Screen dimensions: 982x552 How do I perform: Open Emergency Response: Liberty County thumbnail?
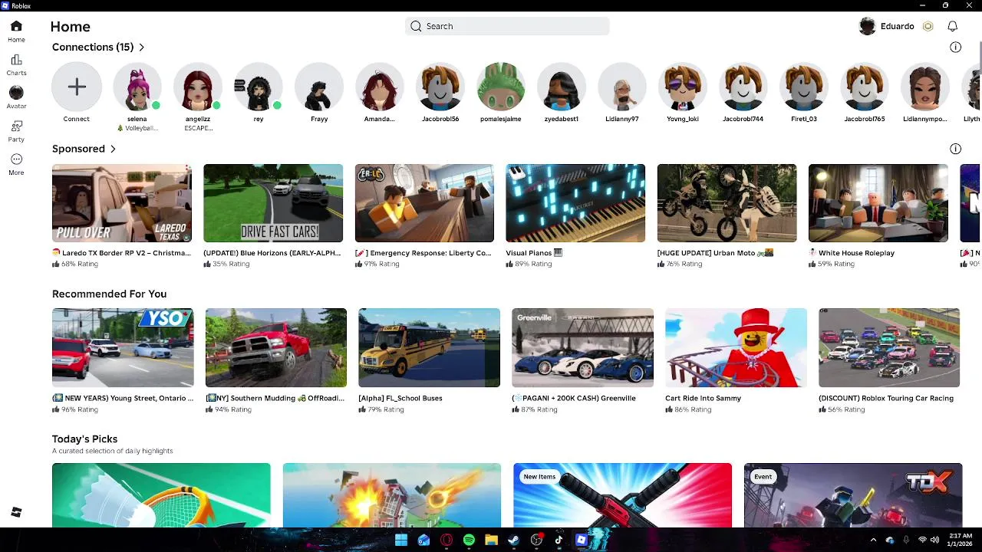coord(424,203)
